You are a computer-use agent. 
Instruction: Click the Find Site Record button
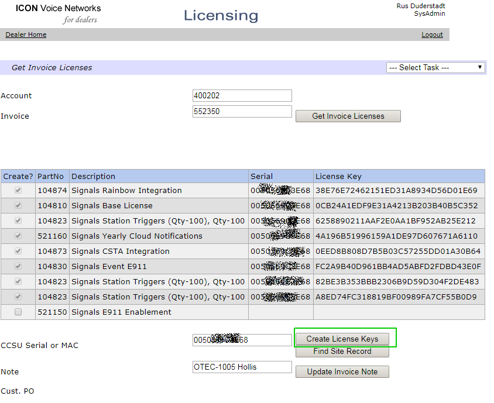click(x=342, y=352)
